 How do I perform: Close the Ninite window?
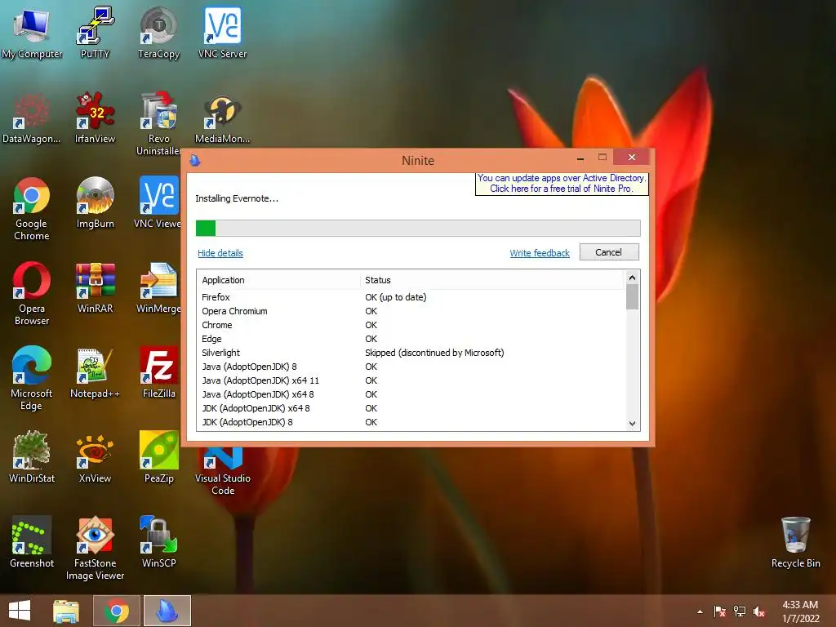coord(631,158)
